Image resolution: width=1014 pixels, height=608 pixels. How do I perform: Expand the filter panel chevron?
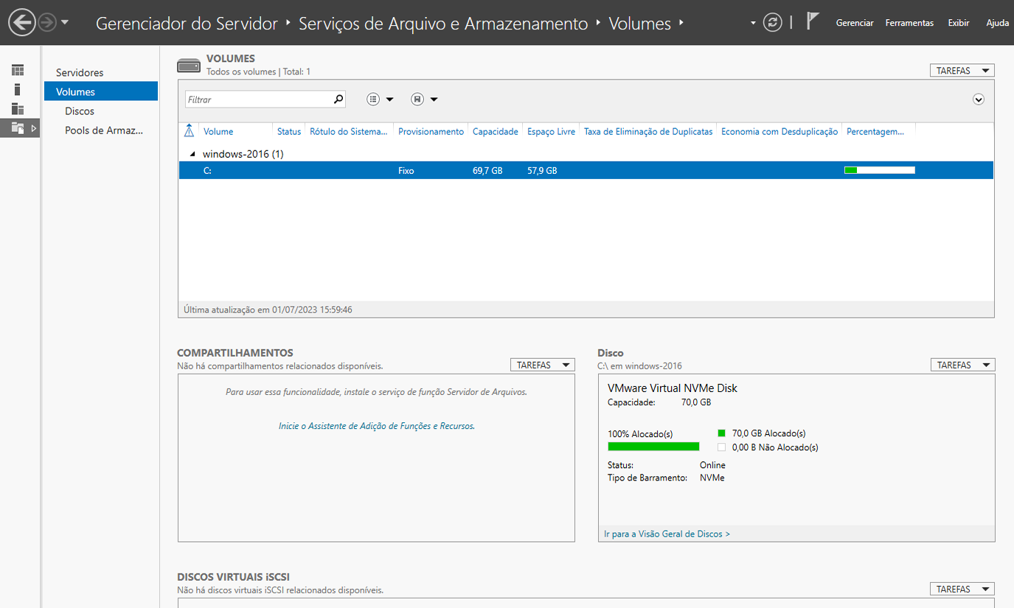(x=979, y=99)
